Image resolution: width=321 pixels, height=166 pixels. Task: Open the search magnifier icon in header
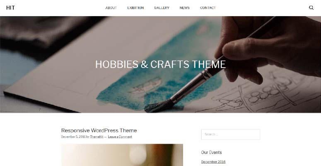[311, 8]
